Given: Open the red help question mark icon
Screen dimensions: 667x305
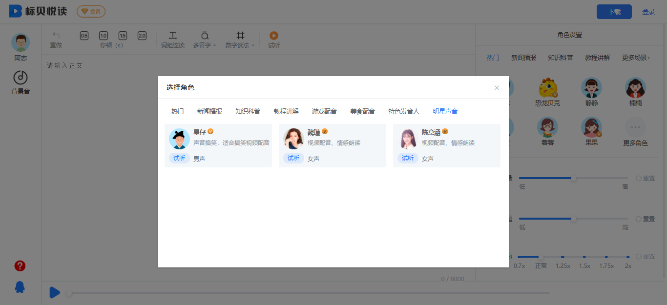Looking at the screenshot, I should pos(20,266).
